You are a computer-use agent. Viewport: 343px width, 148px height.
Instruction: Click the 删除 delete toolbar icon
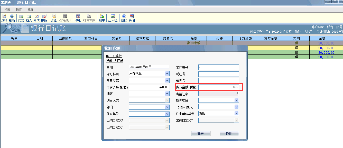click(44, 16)
